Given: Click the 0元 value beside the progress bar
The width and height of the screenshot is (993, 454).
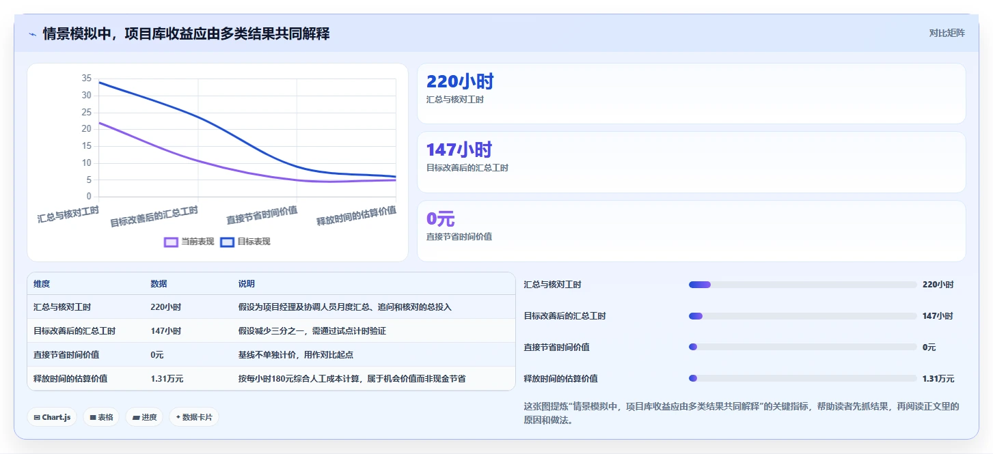Looking at the screenshot, I should [929, 347].
